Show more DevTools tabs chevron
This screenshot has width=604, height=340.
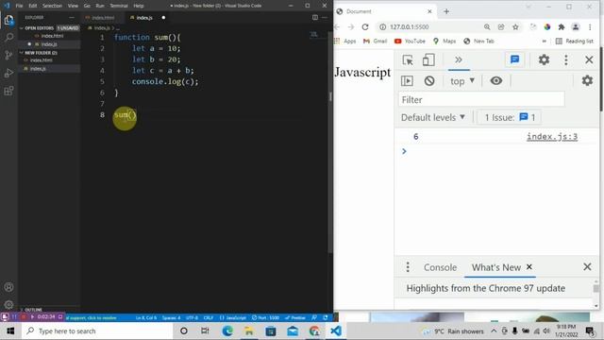click(459, 60)
